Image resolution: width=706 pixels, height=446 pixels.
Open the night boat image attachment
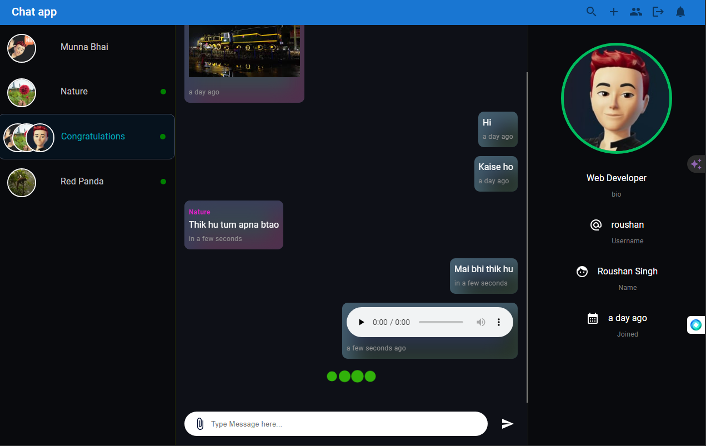tap(244, 51)
